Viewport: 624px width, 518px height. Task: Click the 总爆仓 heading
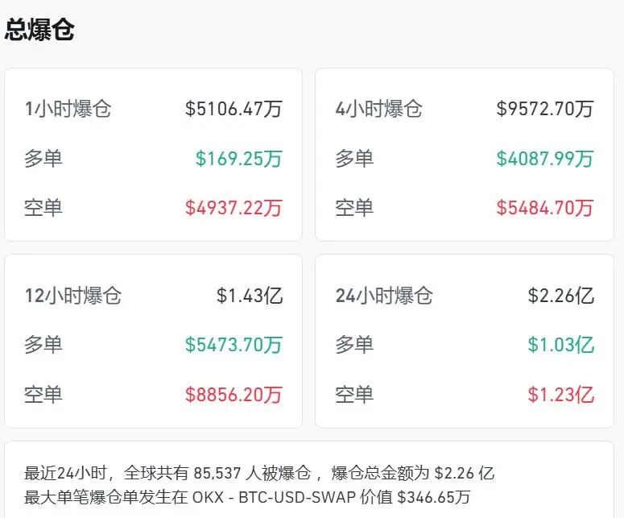(40, 30)
